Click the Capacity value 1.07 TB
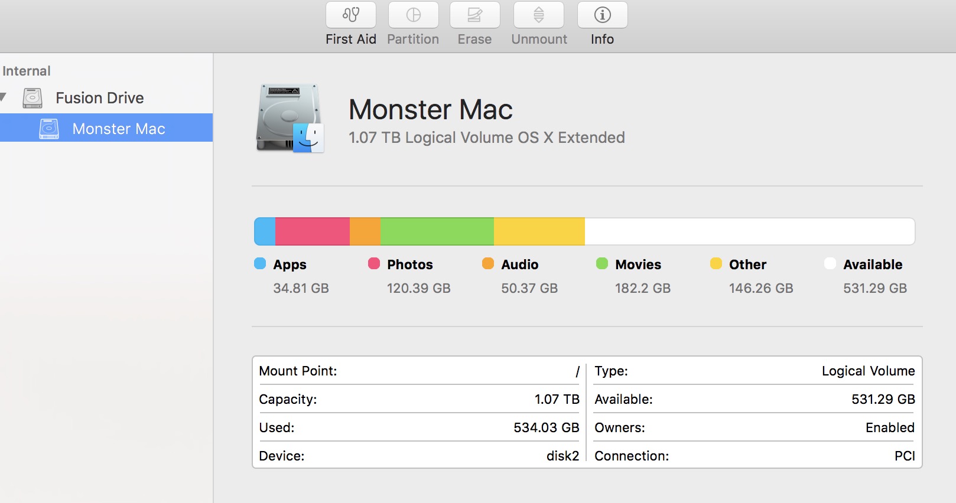 pos(557,399)
